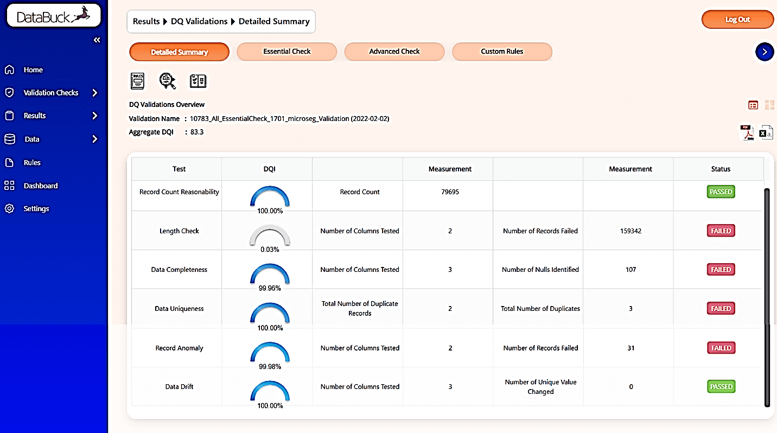Click the Record Anomaly test name

click(x=179, y=348)
